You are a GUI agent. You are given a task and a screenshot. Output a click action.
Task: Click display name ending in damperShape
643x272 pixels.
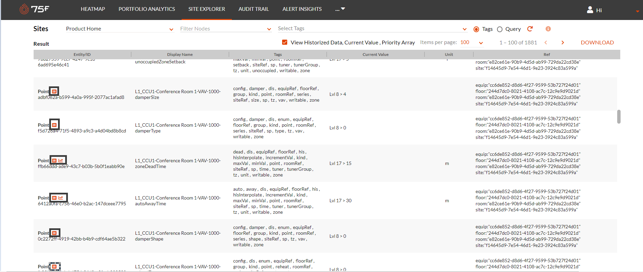[x=178, y=236]
